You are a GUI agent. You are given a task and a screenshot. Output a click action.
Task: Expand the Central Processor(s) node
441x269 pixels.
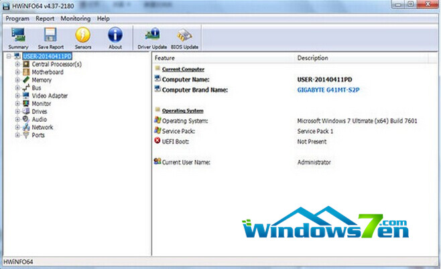17,64
